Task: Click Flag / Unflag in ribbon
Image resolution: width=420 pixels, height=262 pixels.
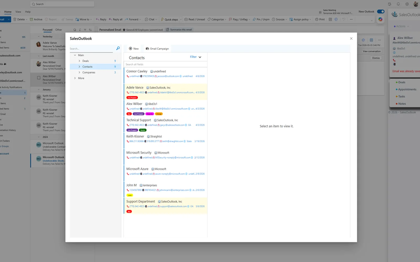Action: [x=238, y=19]
